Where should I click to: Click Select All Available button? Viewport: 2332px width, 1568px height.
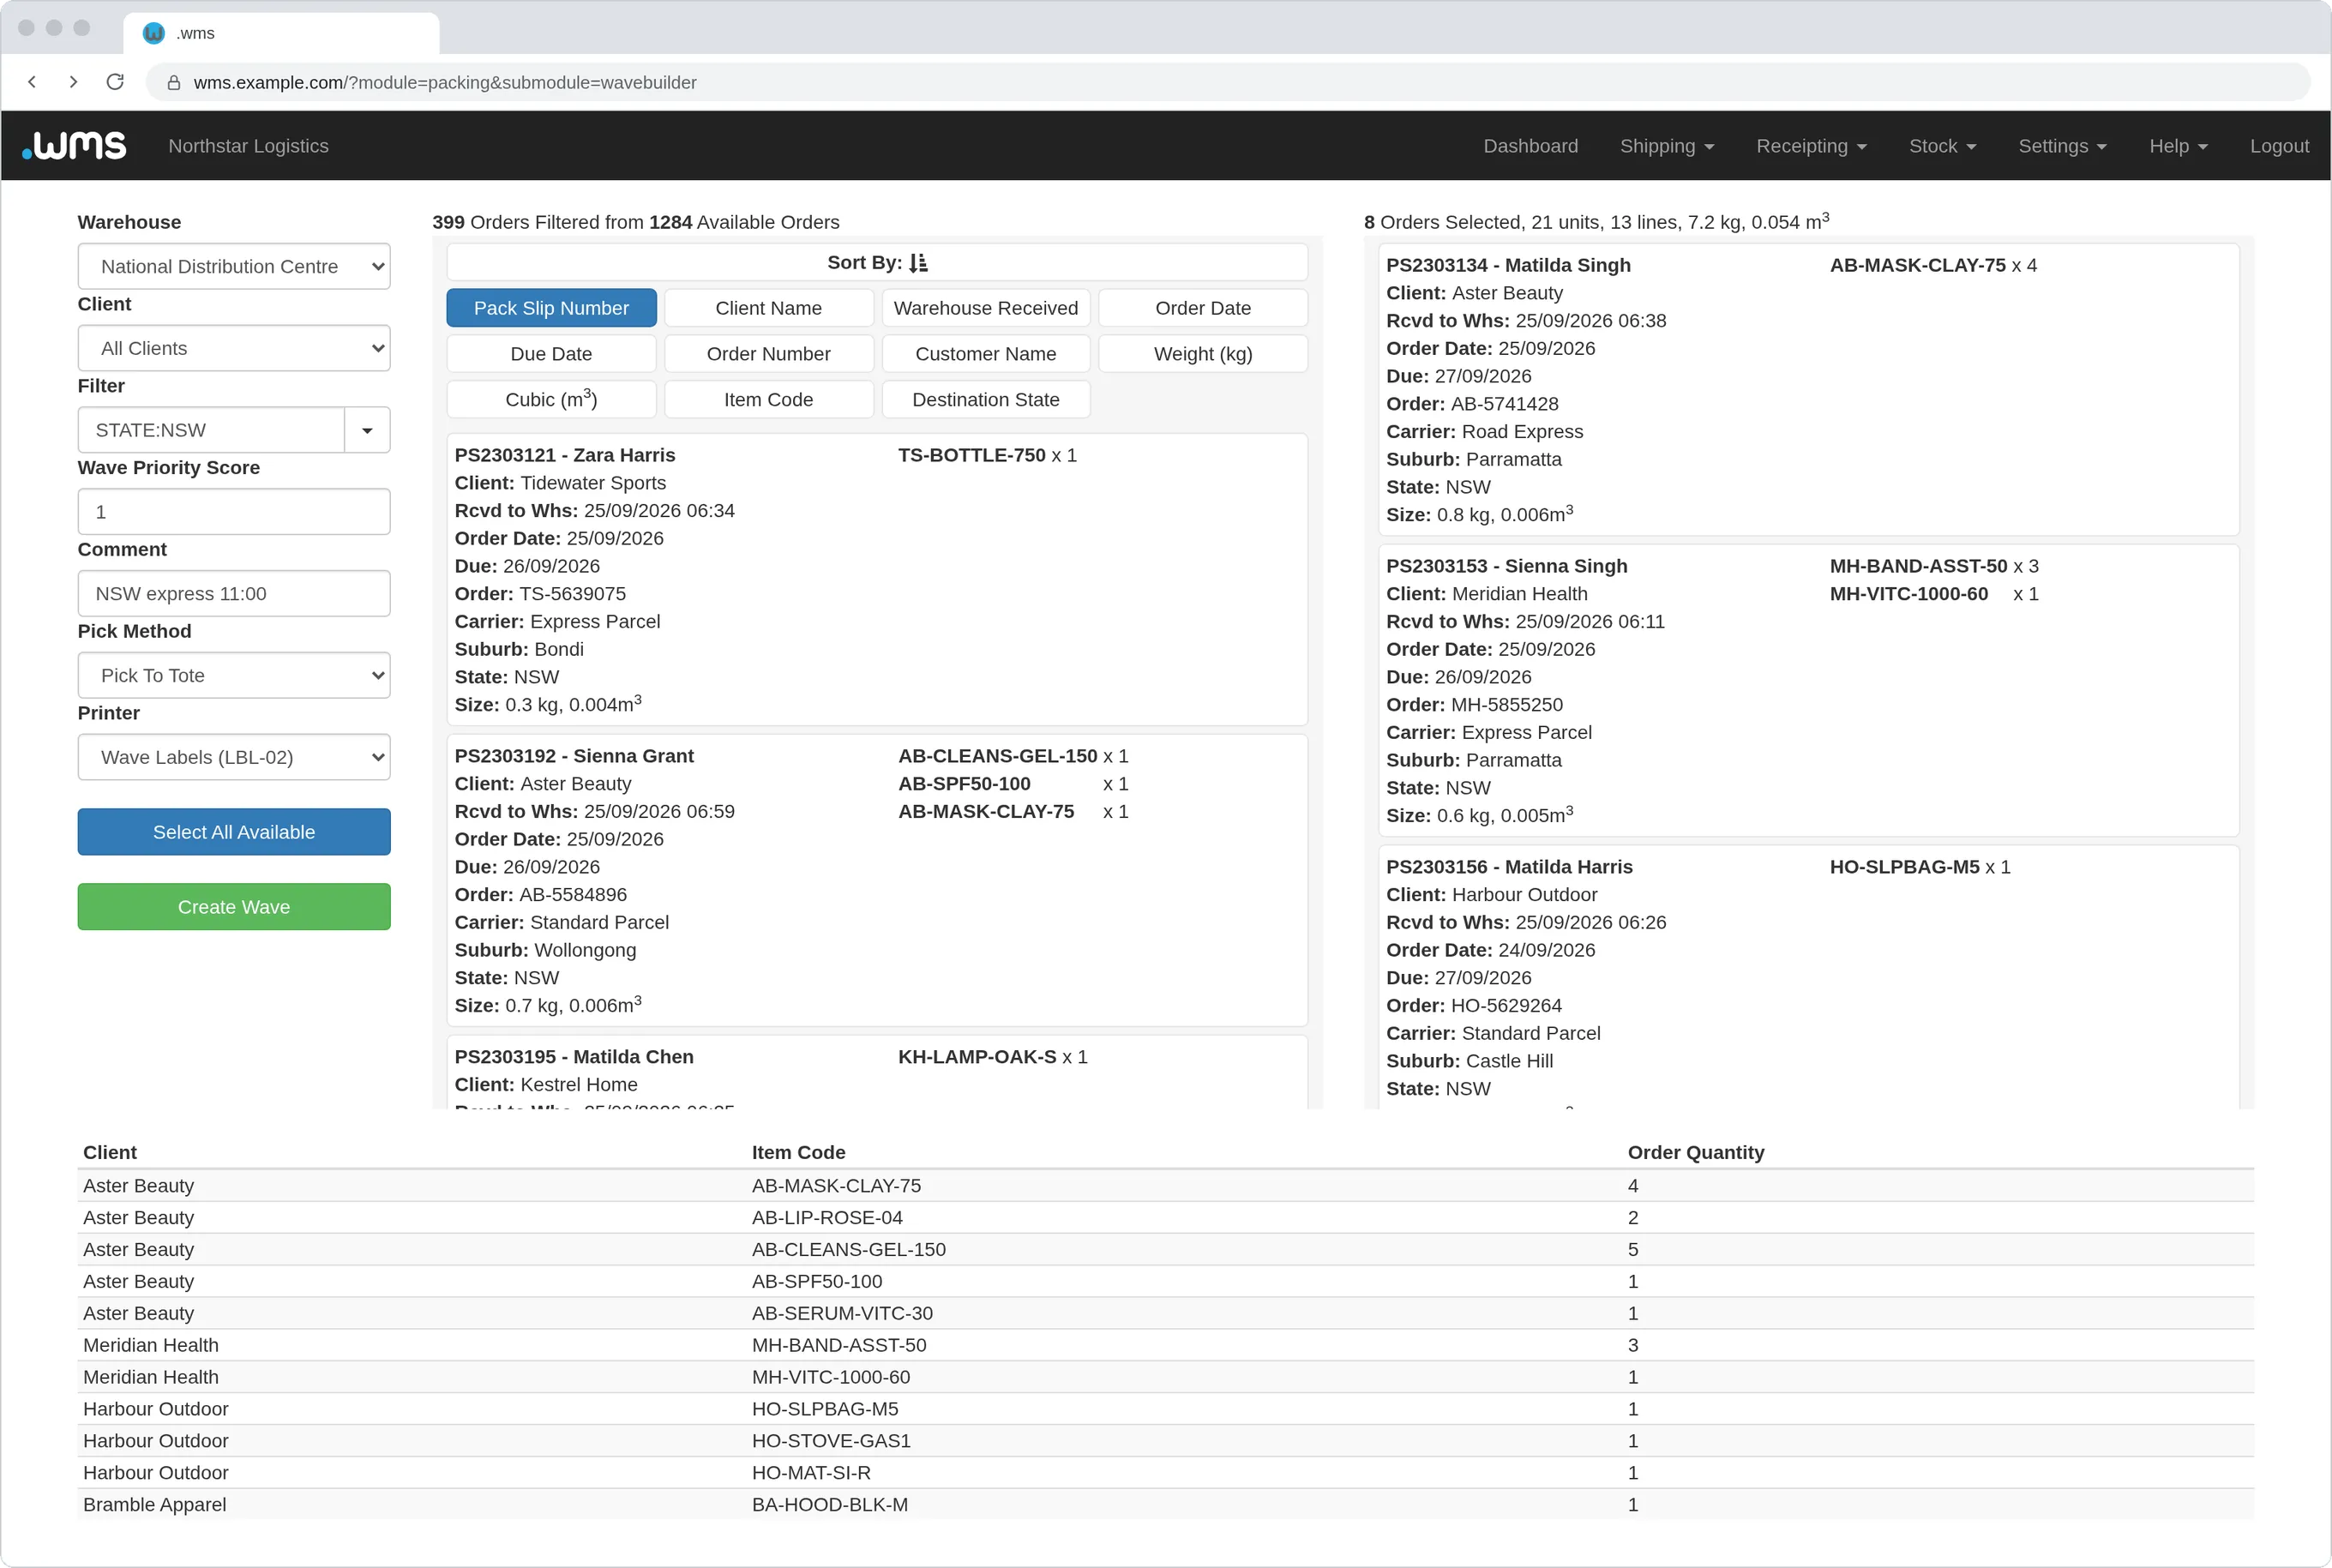(234, 832)
